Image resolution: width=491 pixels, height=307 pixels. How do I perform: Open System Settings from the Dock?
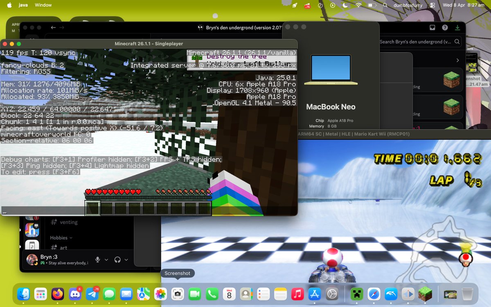tap(332, 294)
